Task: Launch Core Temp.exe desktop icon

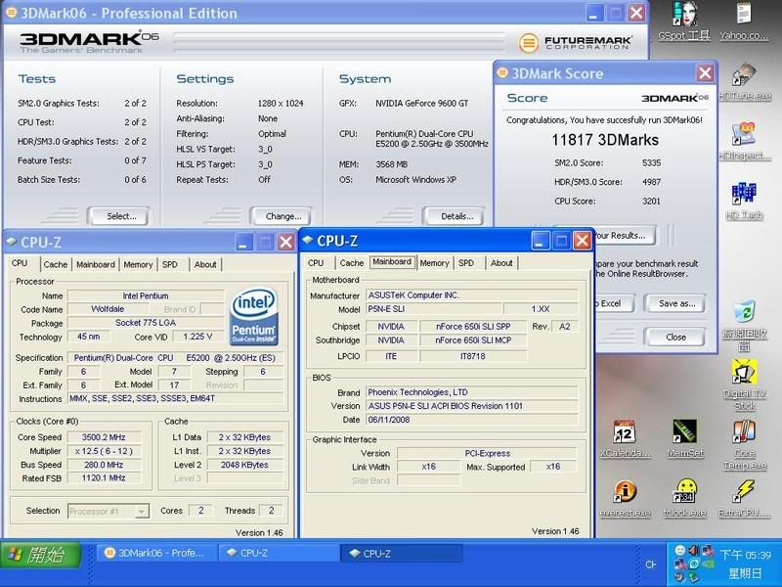Action: pyautogui.click(x=745, y=445)
